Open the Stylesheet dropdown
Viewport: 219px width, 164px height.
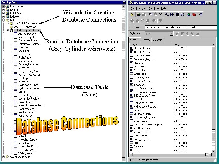pyautogui.click(x=171, y=34)
